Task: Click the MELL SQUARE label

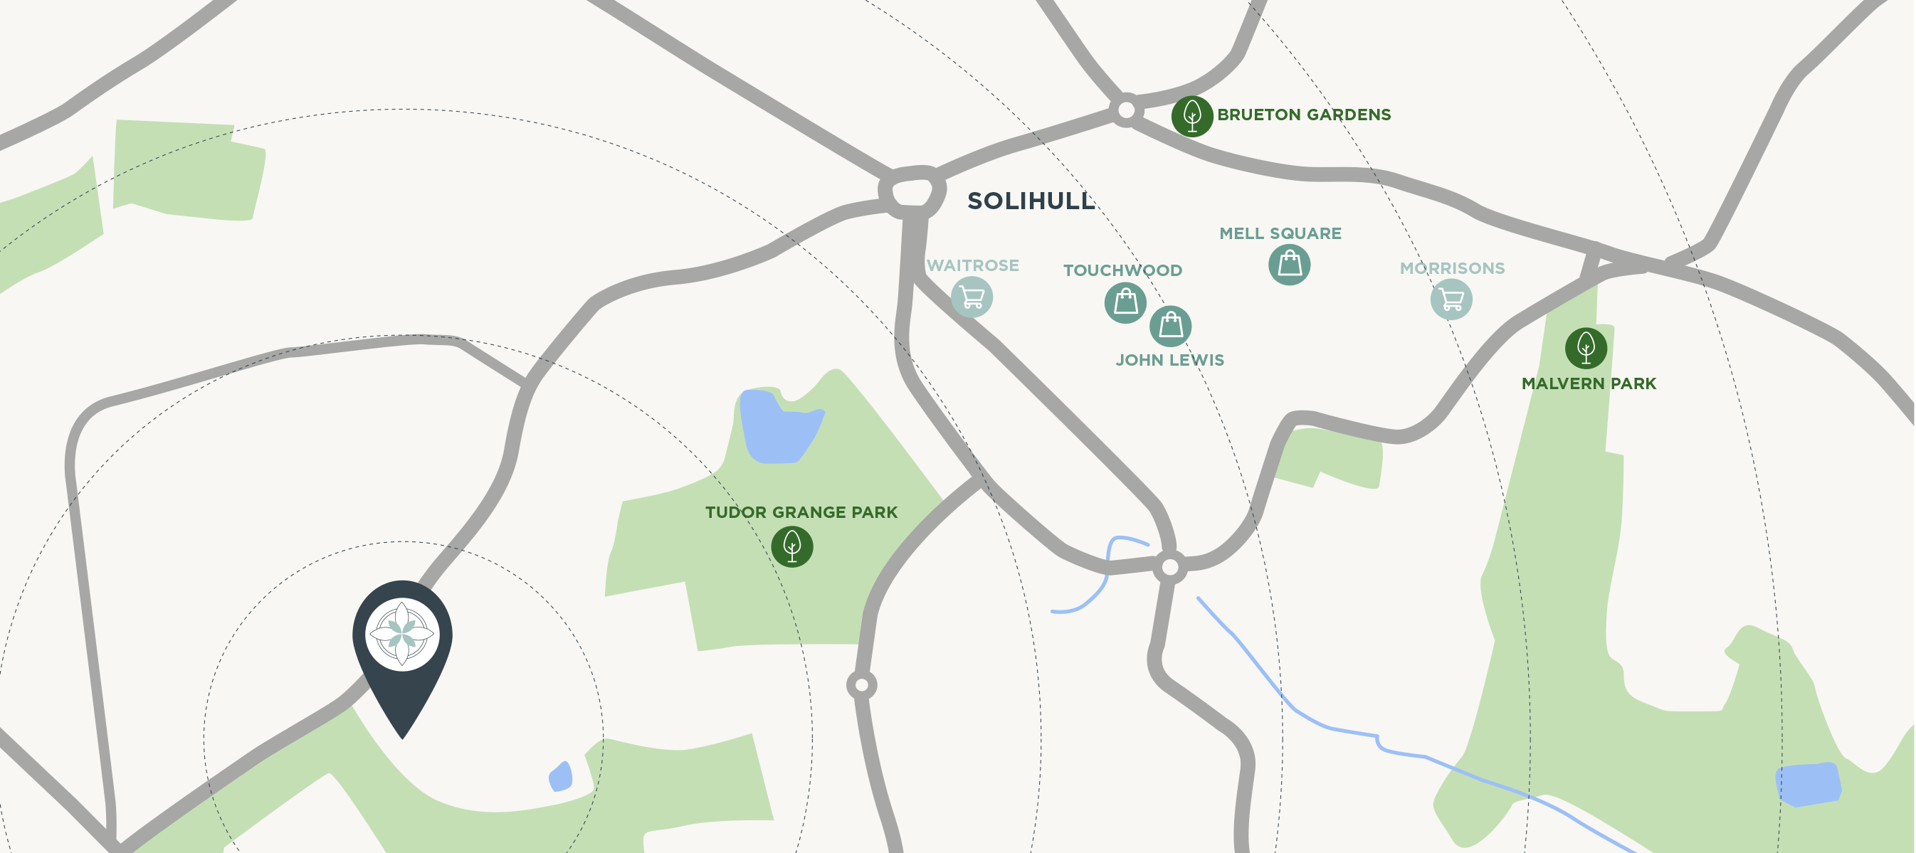Action: click(x=1280, y=233)
